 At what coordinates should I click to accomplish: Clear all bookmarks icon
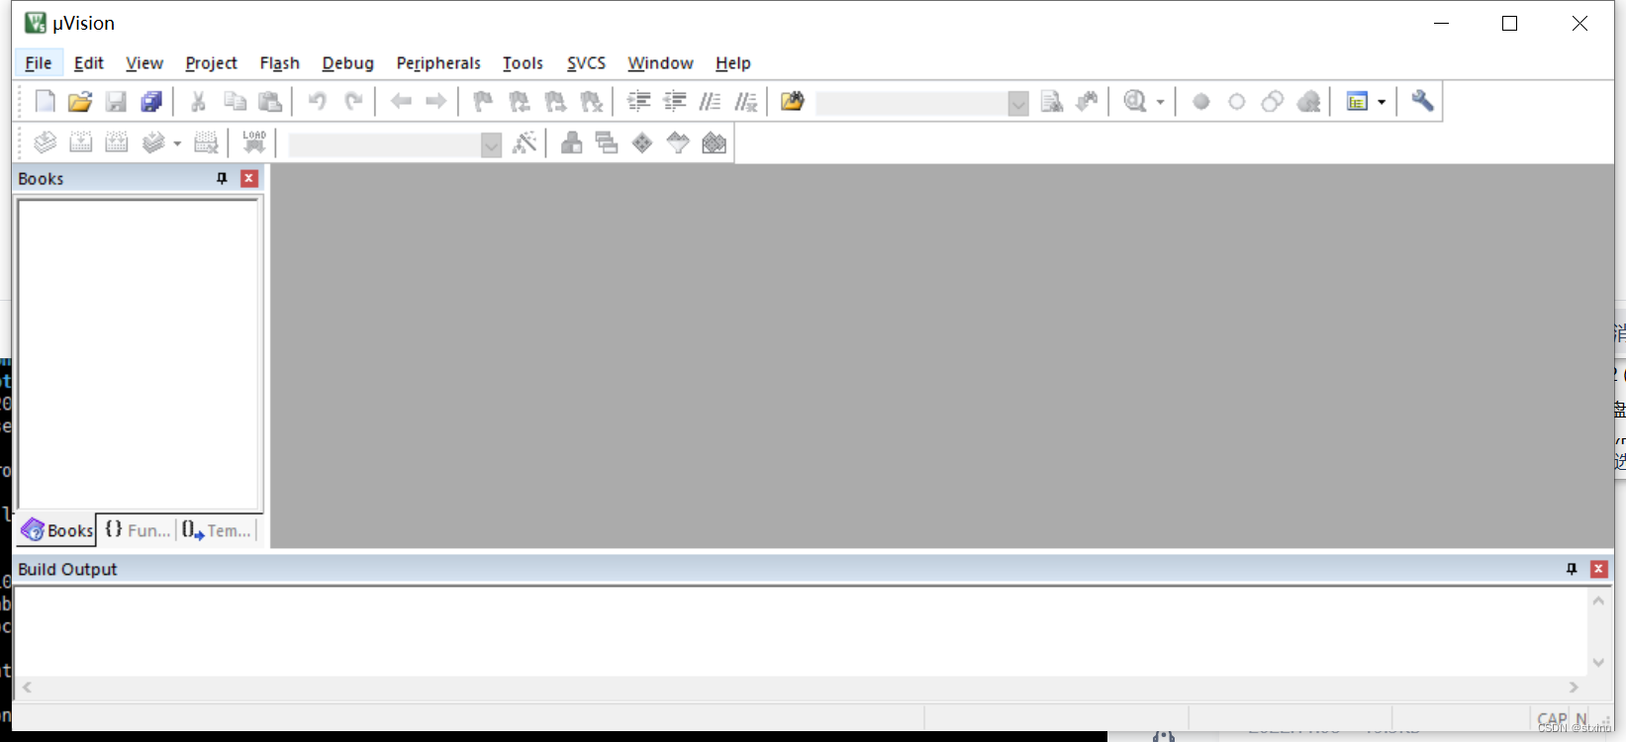(x=591, y=102)
